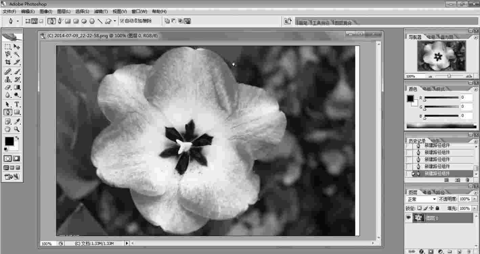Click the color ramp spectrum bar
The width and height of the screenshot is (480, 254).
coord(442,126)
